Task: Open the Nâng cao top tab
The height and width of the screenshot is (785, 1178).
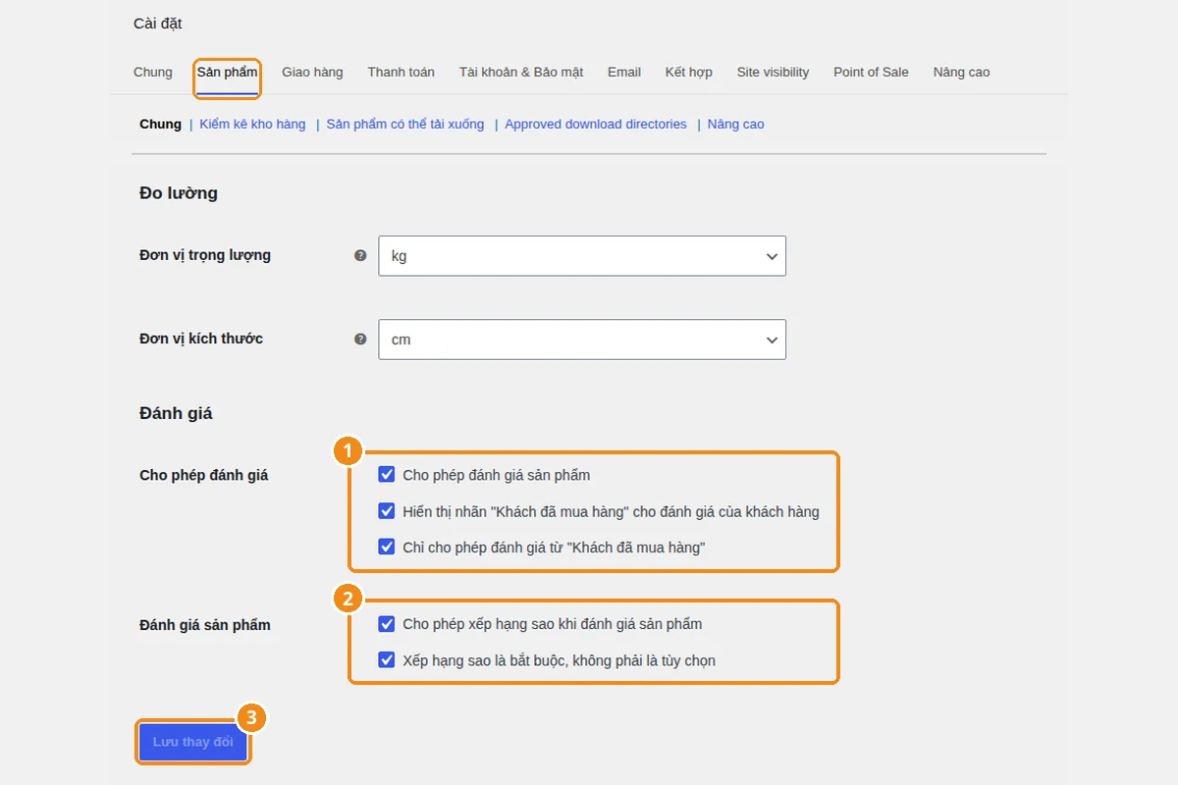Action: click(962, 72)
